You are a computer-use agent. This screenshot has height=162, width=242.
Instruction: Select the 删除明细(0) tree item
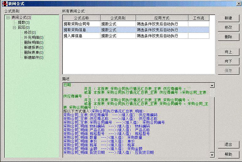pyautogui.click(x=34, y=43)
